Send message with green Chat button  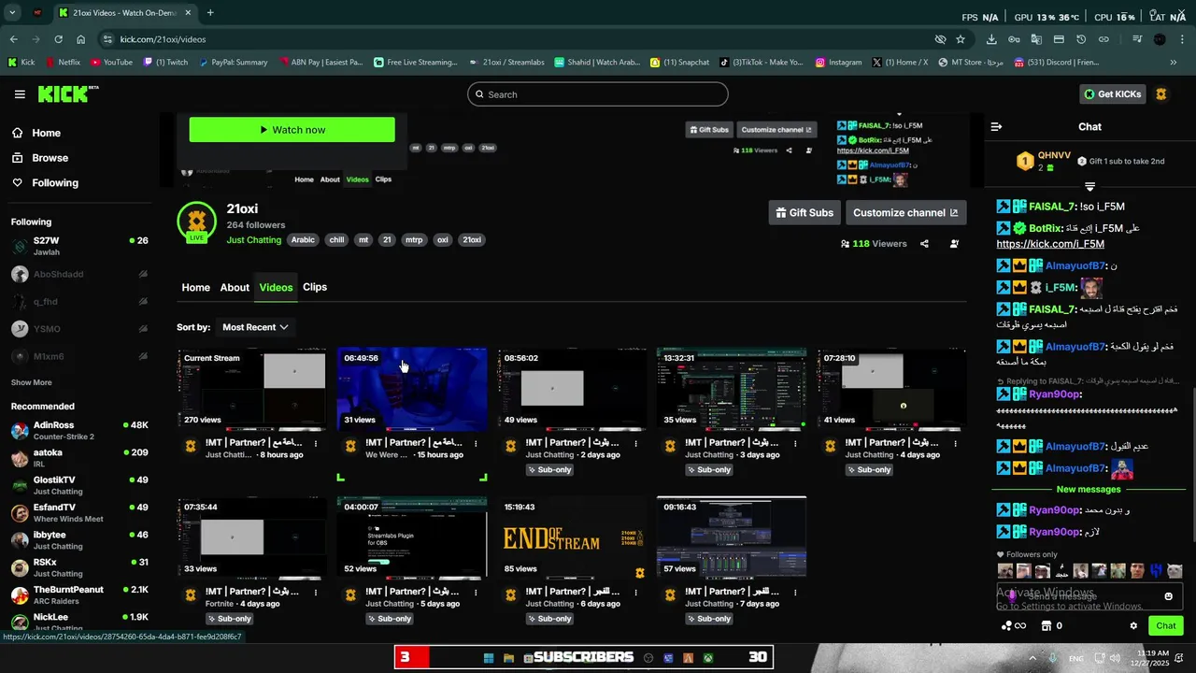pos(1166,626)
